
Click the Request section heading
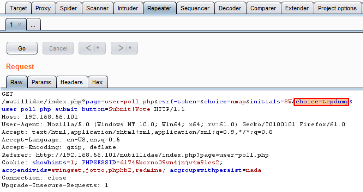20,66
